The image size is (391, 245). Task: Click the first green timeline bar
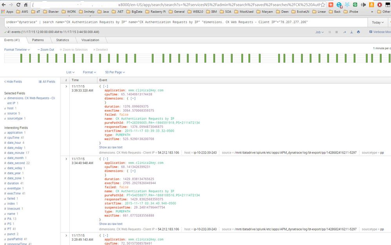pos(21,58)
